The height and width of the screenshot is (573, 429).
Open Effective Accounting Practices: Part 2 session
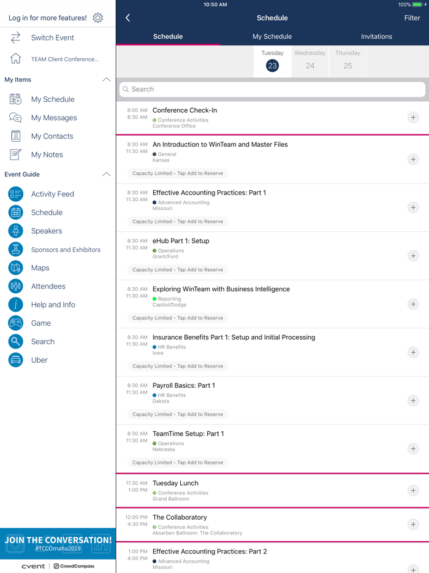(x=210, y=552)
